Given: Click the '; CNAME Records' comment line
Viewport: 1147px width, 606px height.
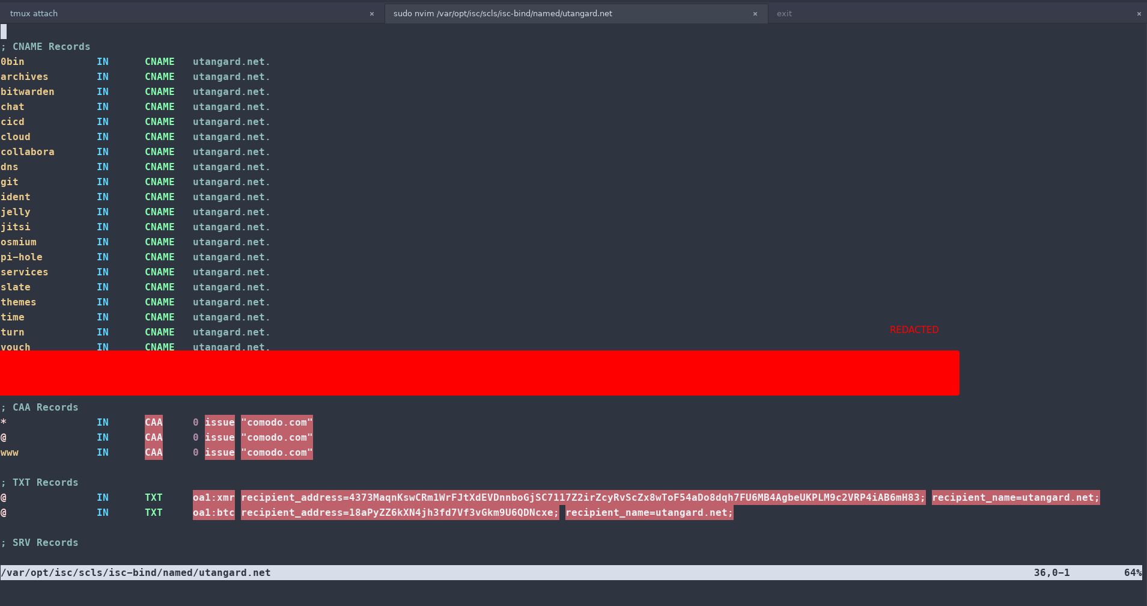Looking at the screenshot, I should (x=46, y=47).
